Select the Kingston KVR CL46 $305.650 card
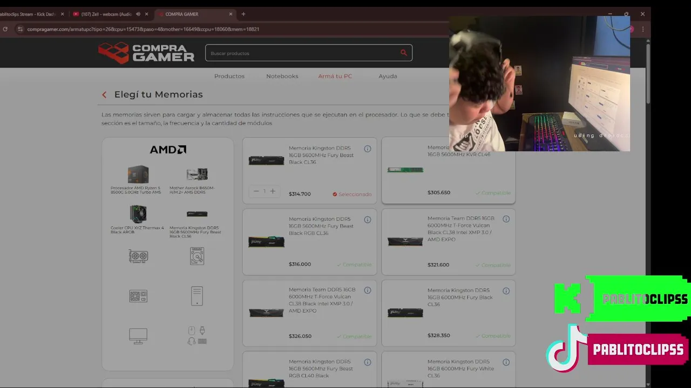The image size is (691, 388). 449,170
